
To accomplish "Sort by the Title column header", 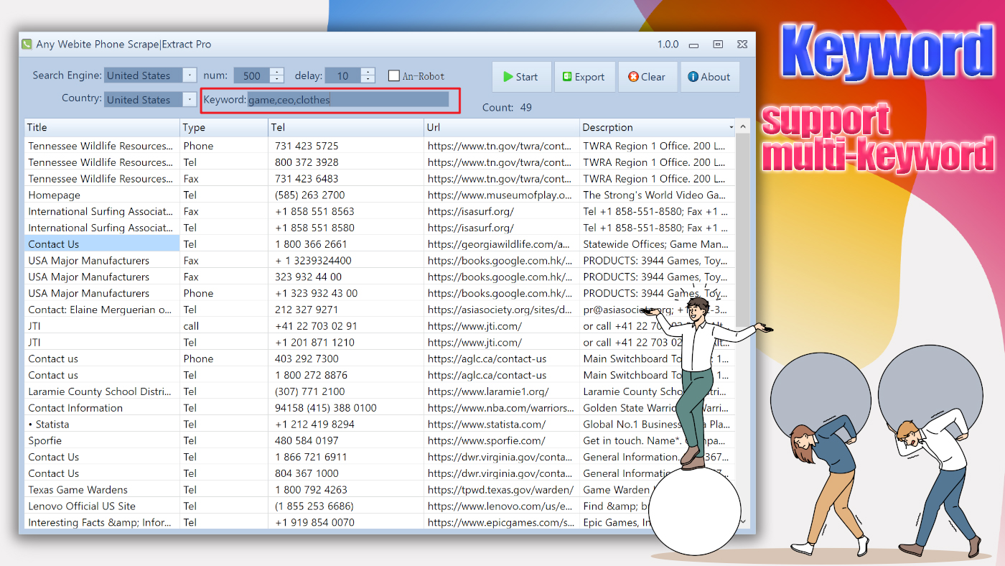I will click(x=102, y=127).
